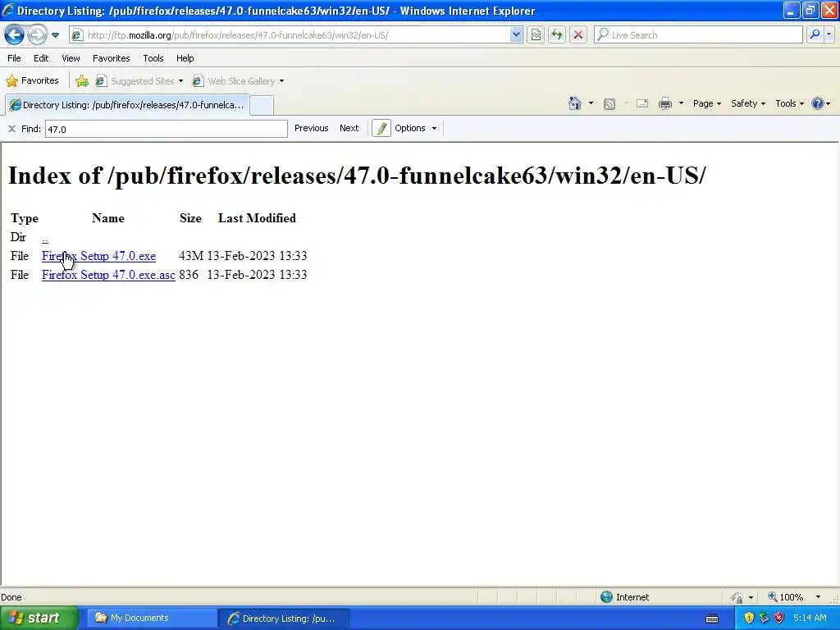Click the '836' size cell
The width and height of the screenshot is (840, 630).
pos(189,275)
